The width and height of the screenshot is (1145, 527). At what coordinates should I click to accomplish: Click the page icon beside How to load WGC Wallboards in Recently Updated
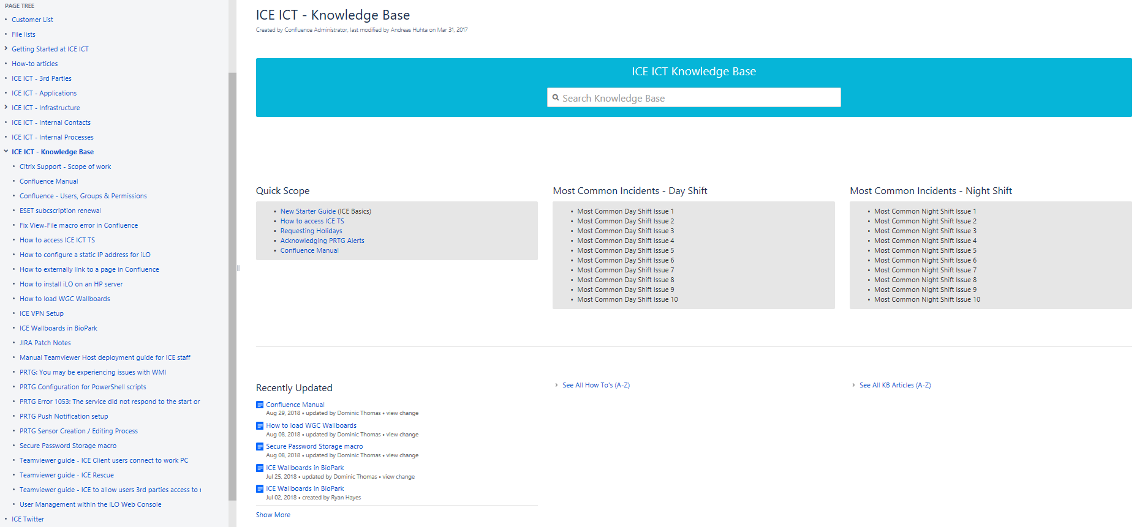[x=260, y=425]
